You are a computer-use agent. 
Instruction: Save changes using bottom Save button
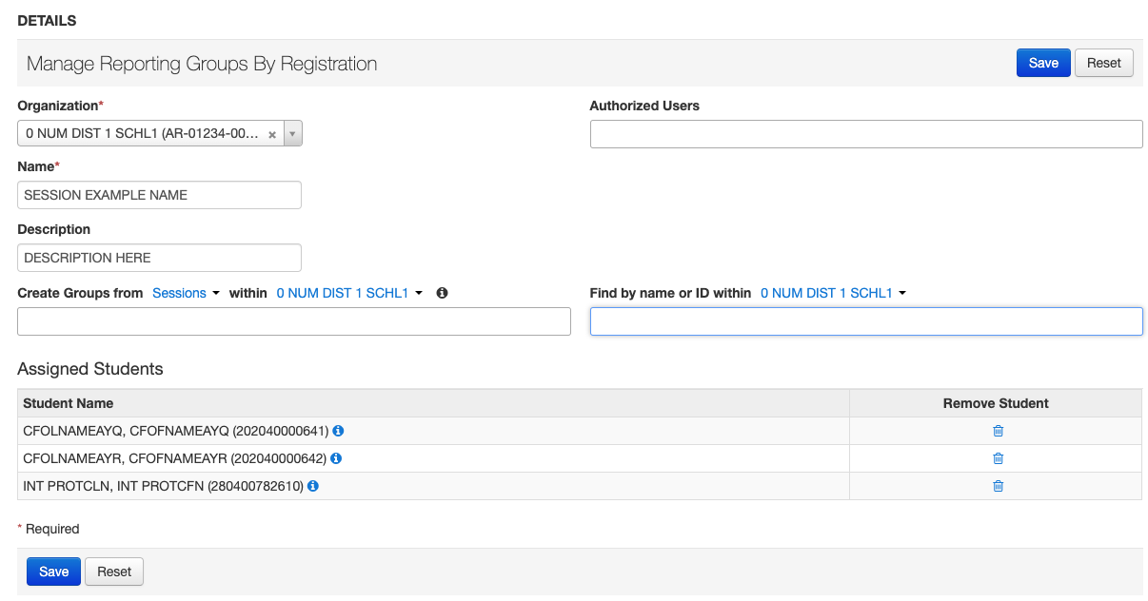click(x=53, y=572)
